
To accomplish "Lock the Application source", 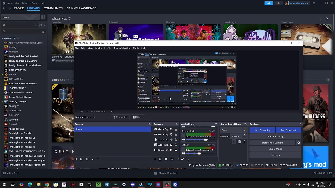I will tap(176, 145).
